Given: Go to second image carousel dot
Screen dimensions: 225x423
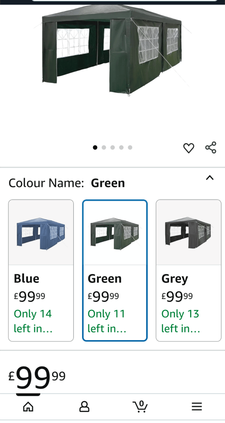Looking at the screenshot, I should pos(103,147).
